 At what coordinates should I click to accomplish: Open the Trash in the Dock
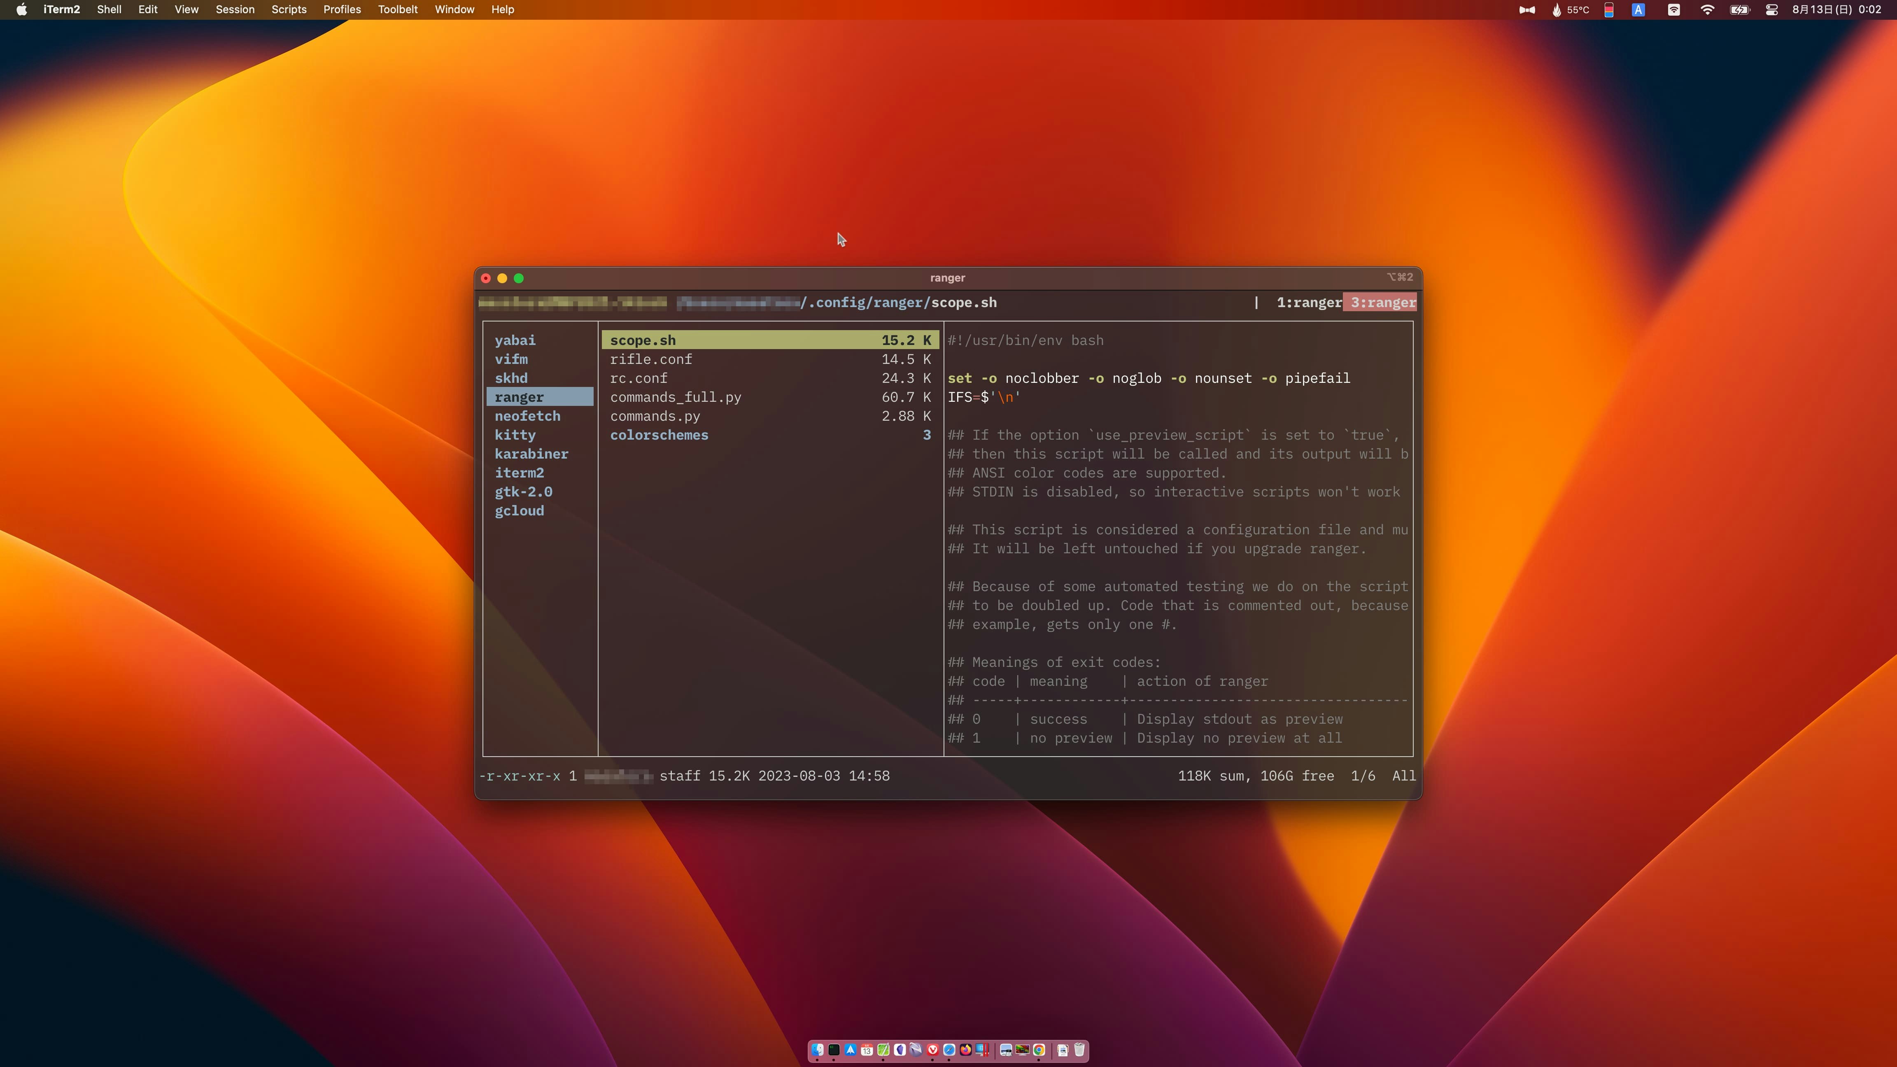[1079, 1050]
